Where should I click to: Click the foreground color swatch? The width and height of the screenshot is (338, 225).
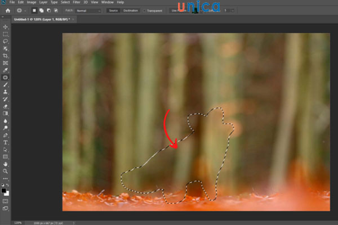pyautogui.click(x=5, y=191)
